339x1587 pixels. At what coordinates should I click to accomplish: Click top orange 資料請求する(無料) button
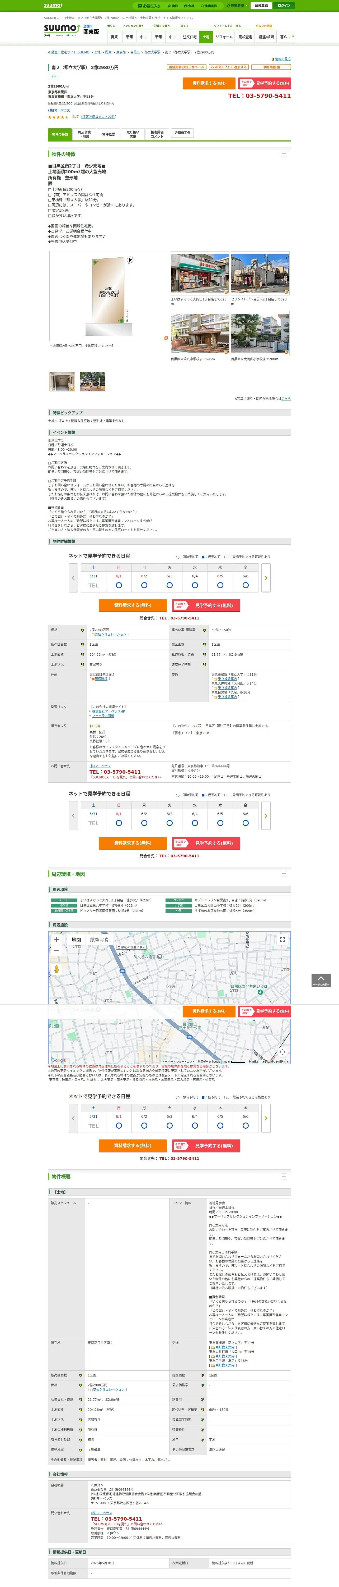click(209, 83)
